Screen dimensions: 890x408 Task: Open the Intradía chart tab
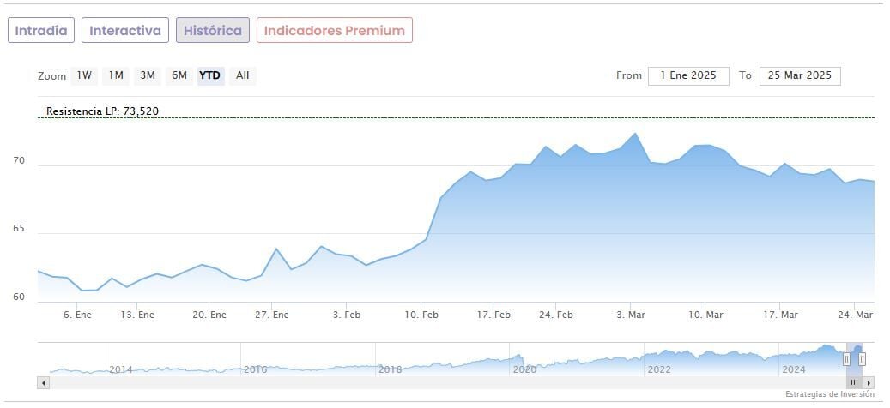point(41,31)
